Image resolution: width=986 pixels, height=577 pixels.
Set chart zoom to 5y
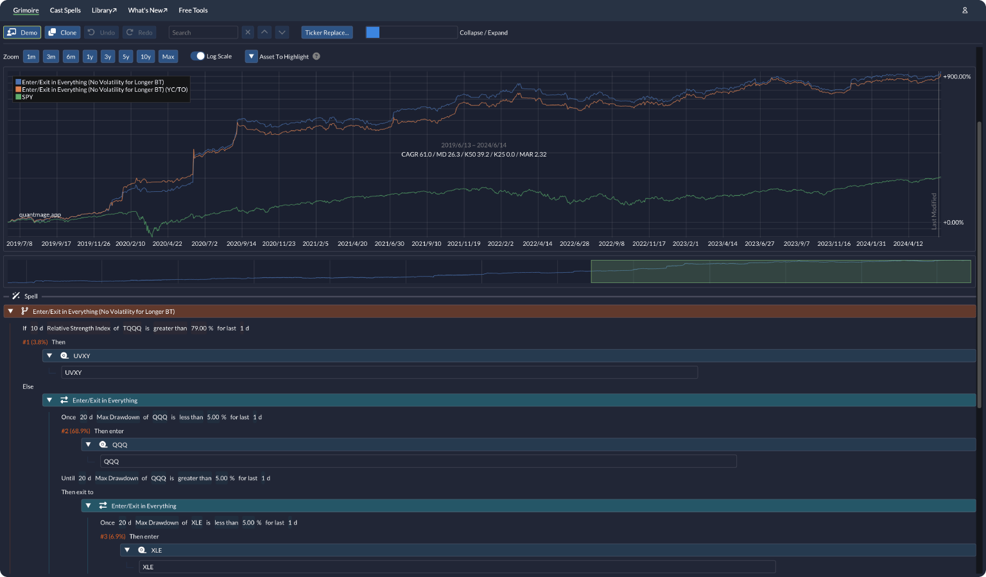point(126,56)
